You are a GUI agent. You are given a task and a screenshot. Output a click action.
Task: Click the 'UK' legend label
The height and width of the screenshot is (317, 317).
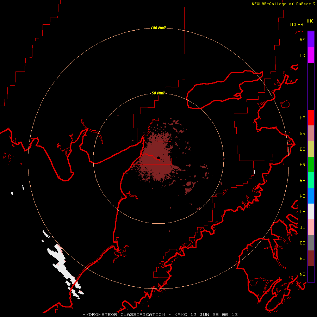pyautogui.click(x=302, y=55)
